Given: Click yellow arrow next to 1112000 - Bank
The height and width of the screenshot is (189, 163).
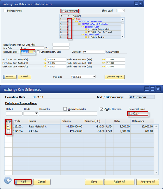Looking at the screenshot, I should [83, 35].
